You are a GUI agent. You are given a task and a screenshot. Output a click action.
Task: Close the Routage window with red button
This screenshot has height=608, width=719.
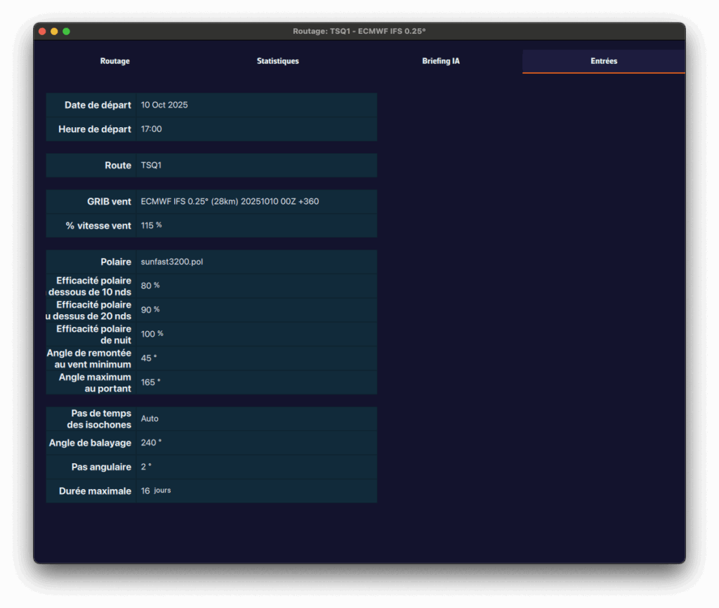[42, 32]
